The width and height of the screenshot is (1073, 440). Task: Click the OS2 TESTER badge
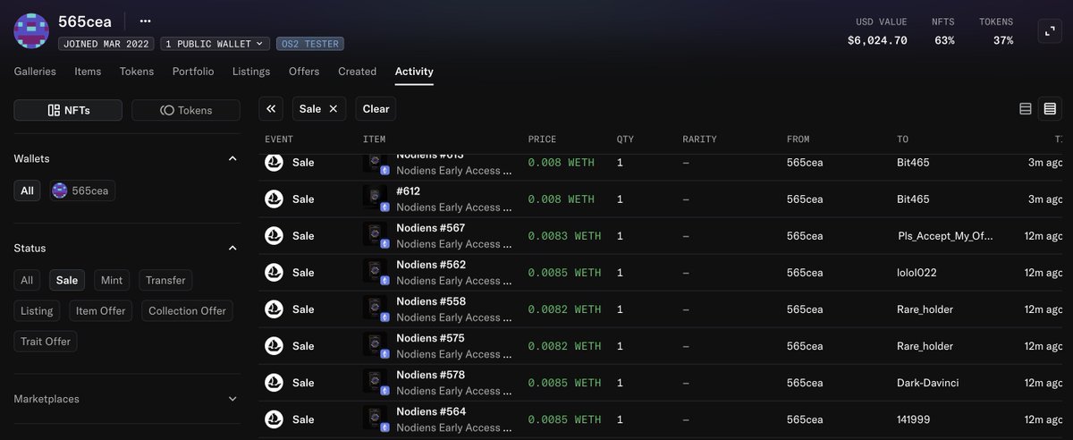point(309,43)
